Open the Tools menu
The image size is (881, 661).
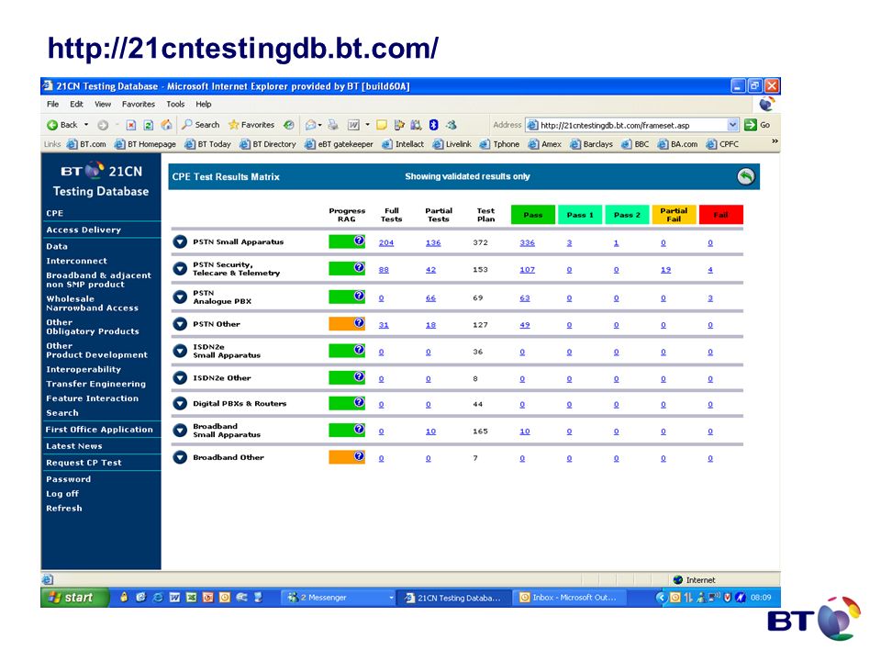pyautogui.click(x=175, y=104)
